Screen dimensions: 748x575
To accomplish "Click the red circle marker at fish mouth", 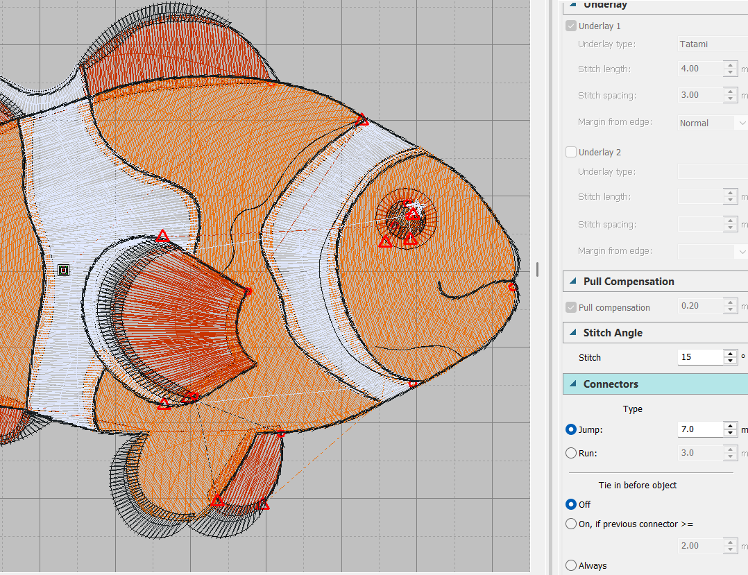I will 512,287.
